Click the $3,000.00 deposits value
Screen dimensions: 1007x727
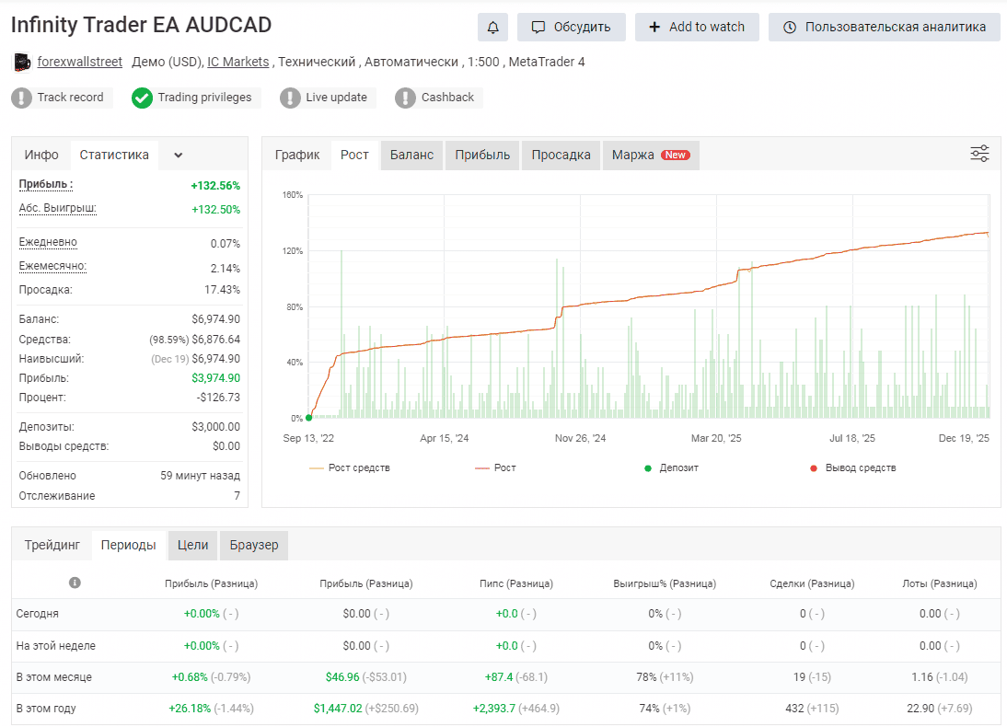pyautogui.click(x=215, y=427)
